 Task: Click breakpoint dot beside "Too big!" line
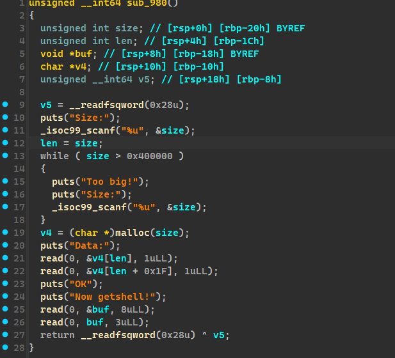(6, 182)
